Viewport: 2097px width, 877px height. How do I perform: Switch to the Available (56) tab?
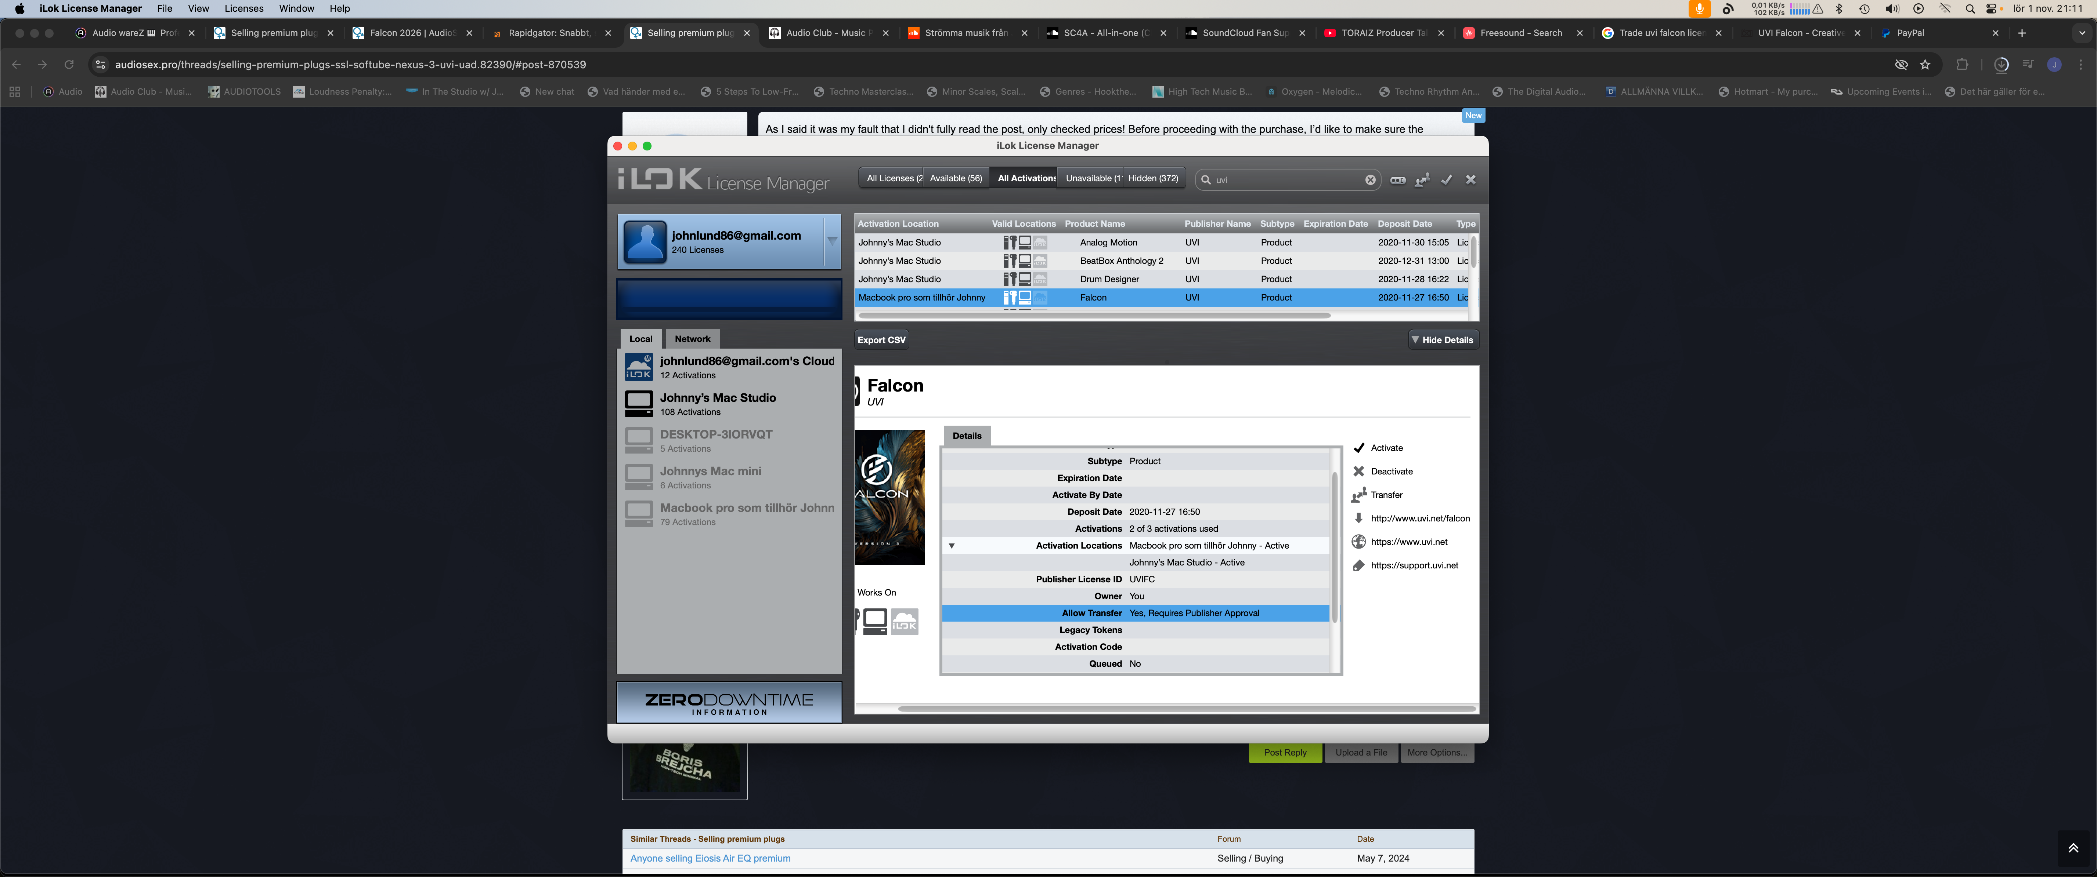click(x=956, y=178)
